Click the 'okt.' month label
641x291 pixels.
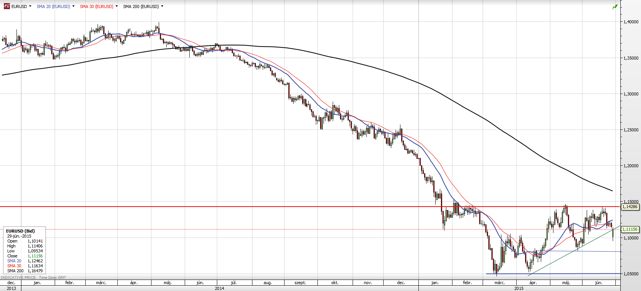pyautogui.click(x=335, y=283)
